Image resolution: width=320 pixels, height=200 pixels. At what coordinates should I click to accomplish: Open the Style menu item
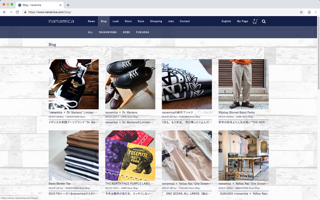coord(141,21)
